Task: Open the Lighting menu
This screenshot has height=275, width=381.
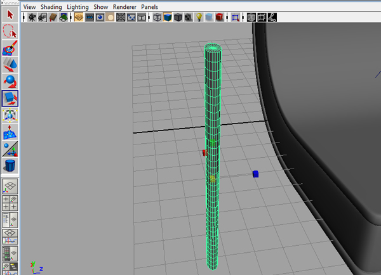Action: tap(78, 6)
